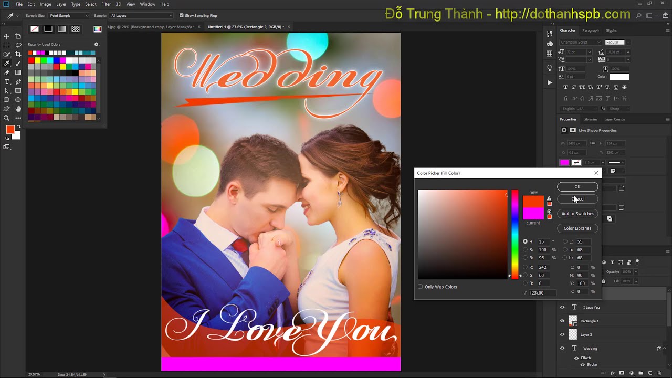
Task: Select the Zoom tool
Action: [7, 118]
